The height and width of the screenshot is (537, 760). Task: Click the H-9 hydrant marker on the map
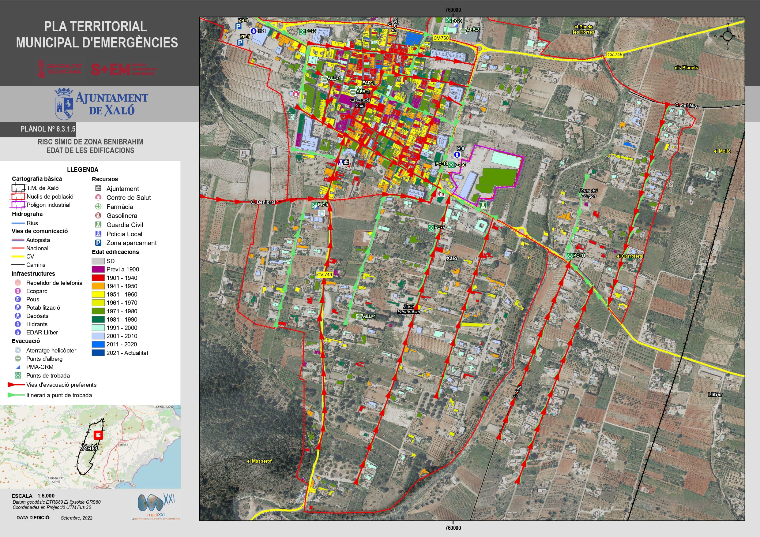(457, 155)
